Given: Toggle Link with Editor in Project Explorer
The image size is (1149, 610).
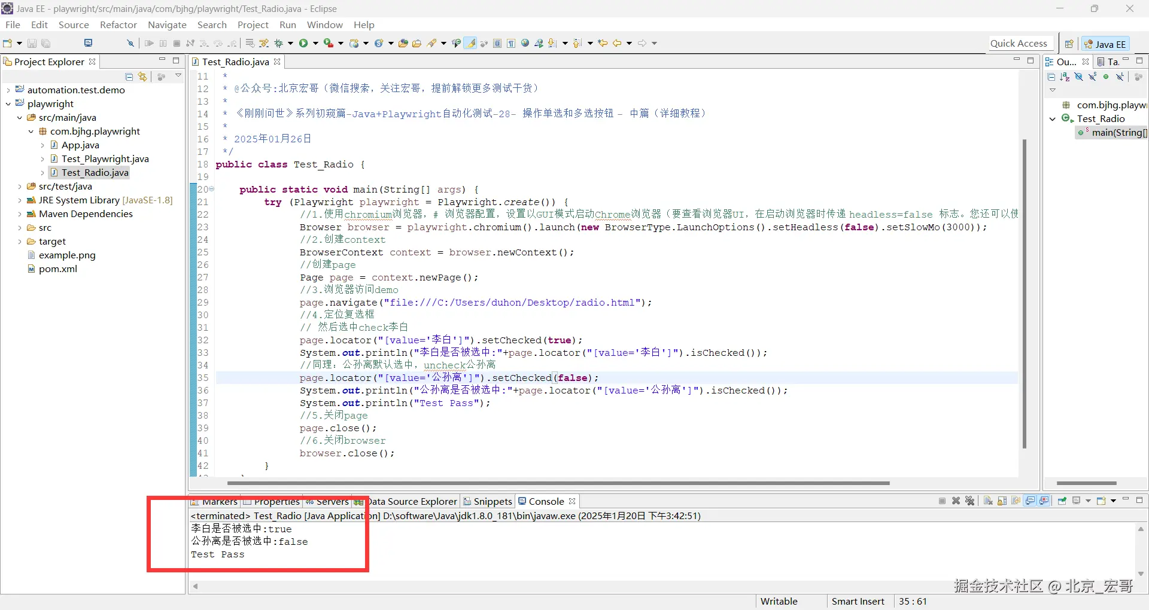Looking at the screenshot, I should [142, 77].
